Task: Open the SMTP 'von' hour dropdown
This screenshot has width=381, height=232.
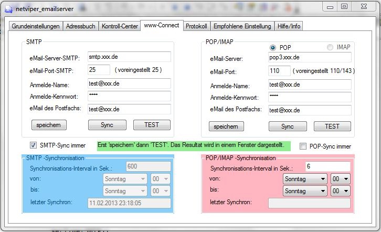Action: pyautogui.click(x=161, y=179)
